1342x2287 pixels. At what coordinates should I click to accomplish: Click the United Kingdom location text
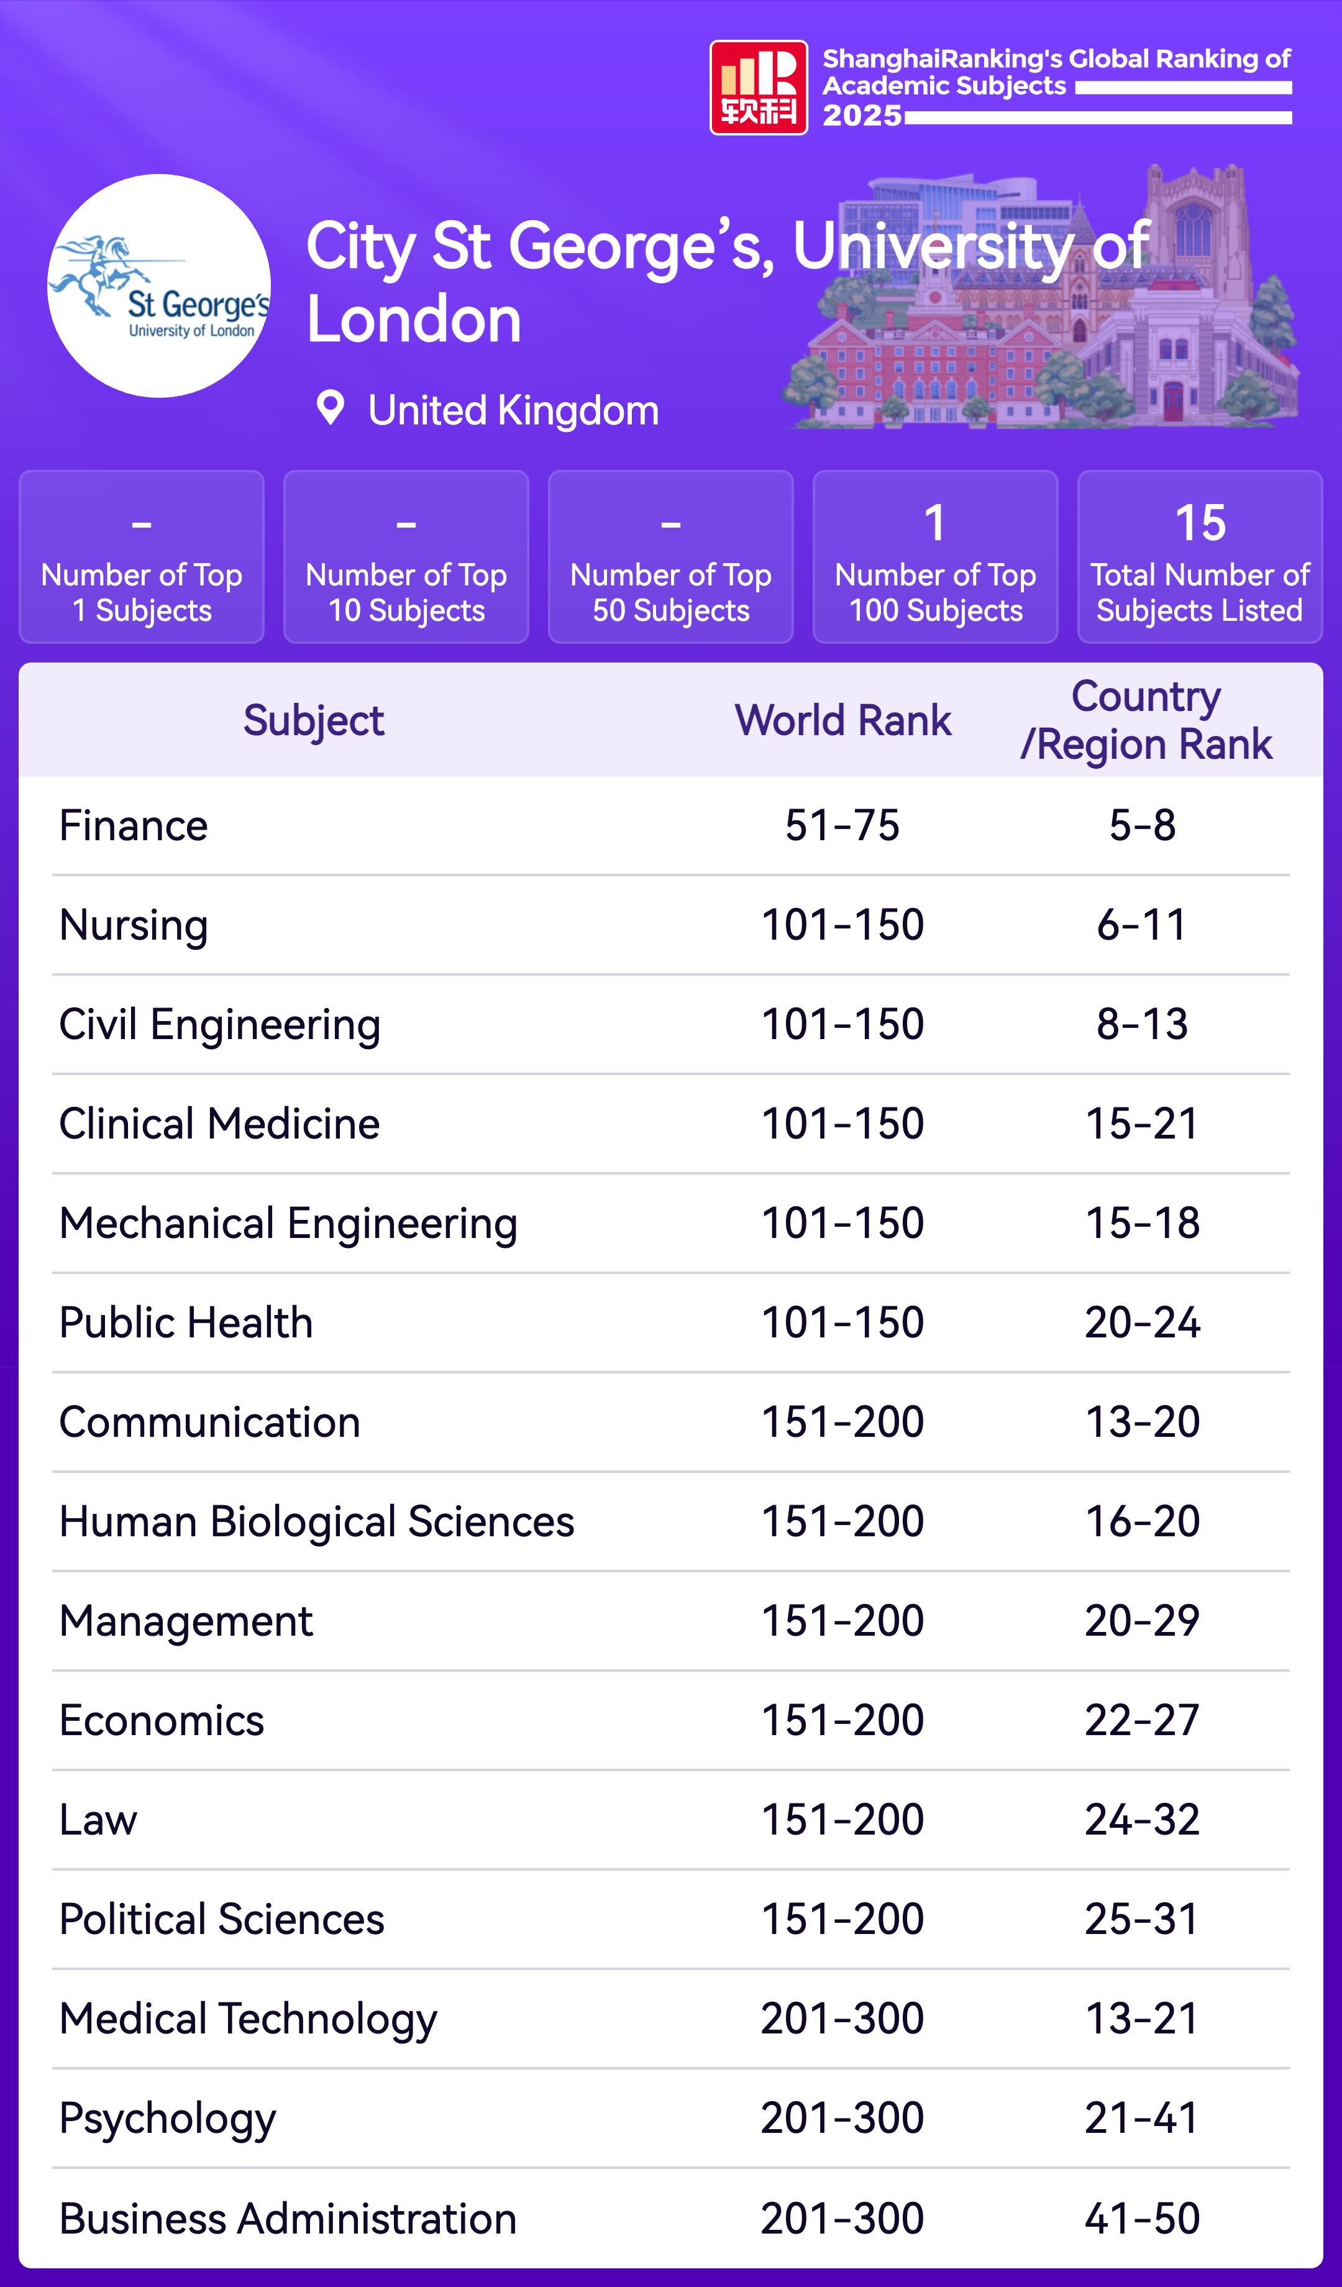[x=514, y=410]
